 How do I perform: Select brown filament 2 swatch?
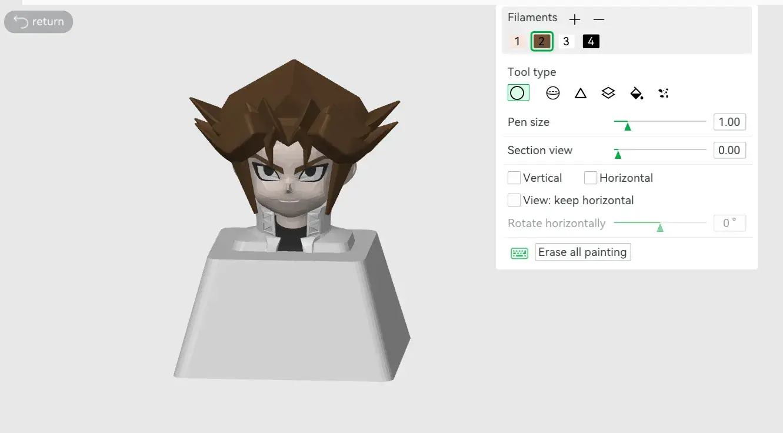click(x=542, y=41)
